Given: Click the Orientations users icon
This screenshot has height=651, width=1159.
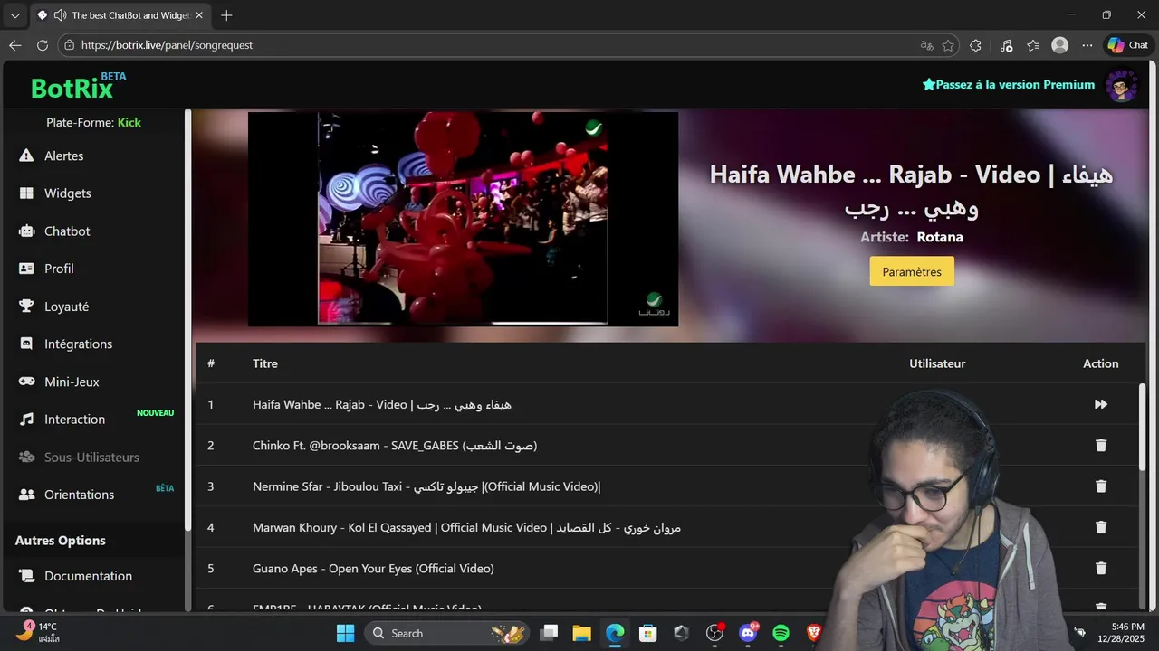Looking at the screenshot, I should point(26,495).
